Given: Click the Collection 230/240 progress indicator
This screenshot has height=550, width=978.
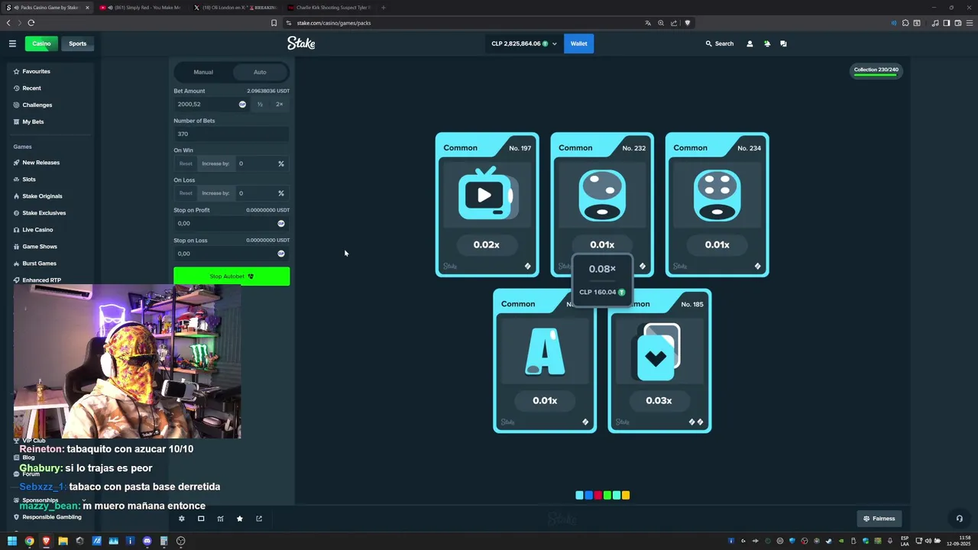Looking at the screenshot, I should [876, 71].
